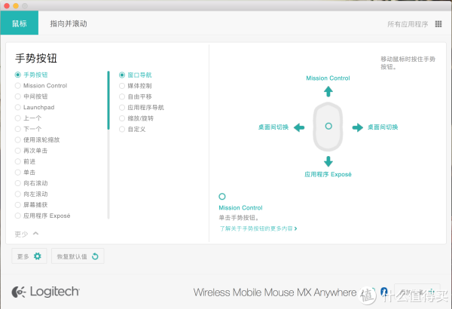Click the 所有应用程序 label
This screenshot has width=452, height=309.
408,24
